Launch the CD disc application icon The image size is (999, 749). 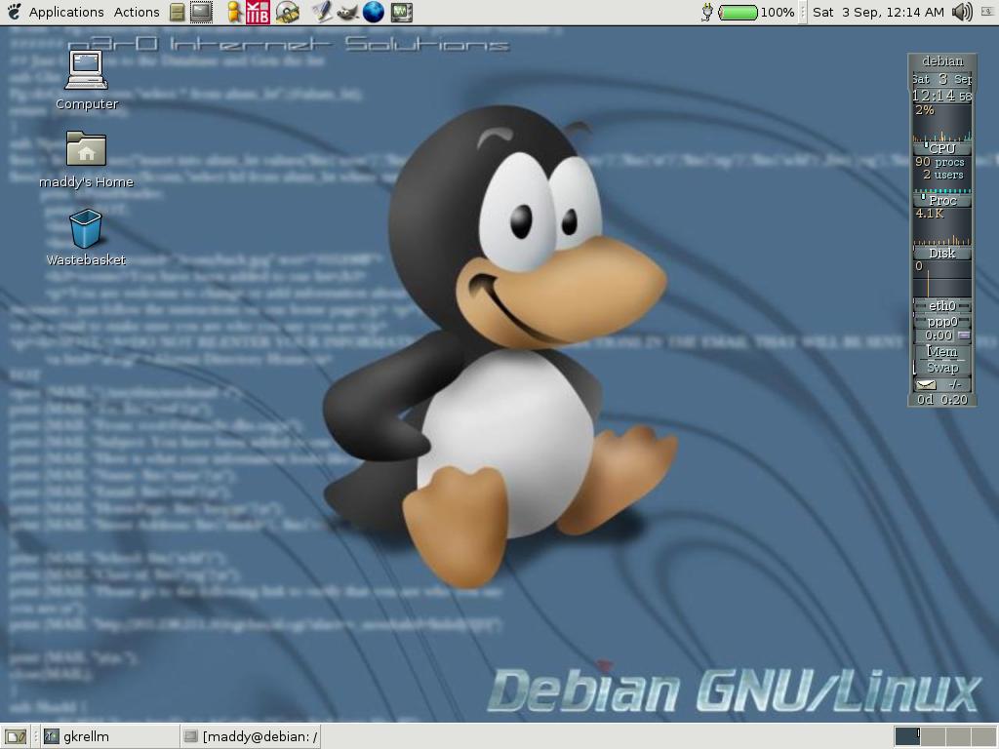pyautogui.click(x=288, y=12)
